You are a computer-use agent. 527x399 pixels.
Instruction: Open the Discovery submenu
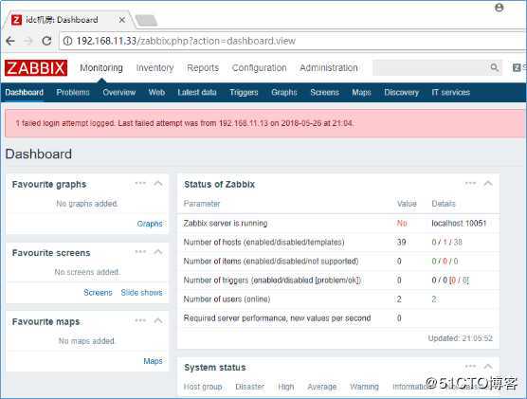(401, 93)
